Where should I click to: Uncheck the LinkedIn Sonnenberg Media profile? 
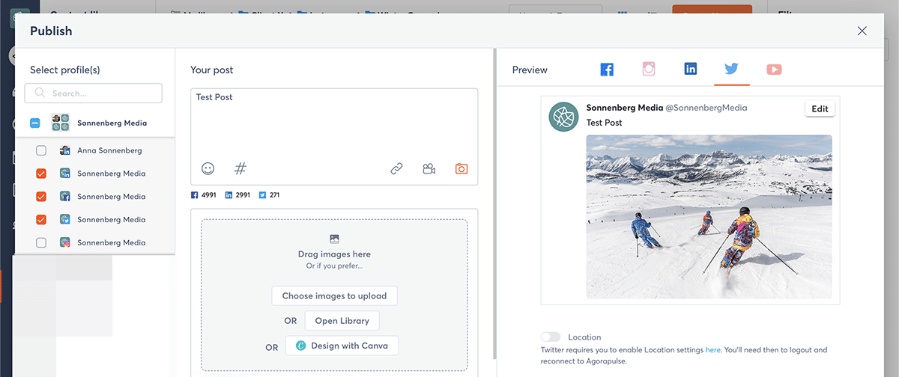pos(41,174)
